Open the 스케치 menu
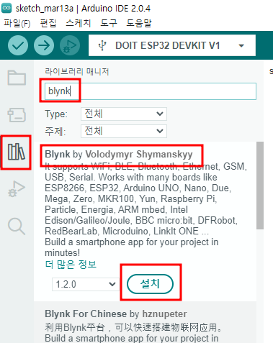Viewport: 273px width, 343px height. [x=79, y=23]
